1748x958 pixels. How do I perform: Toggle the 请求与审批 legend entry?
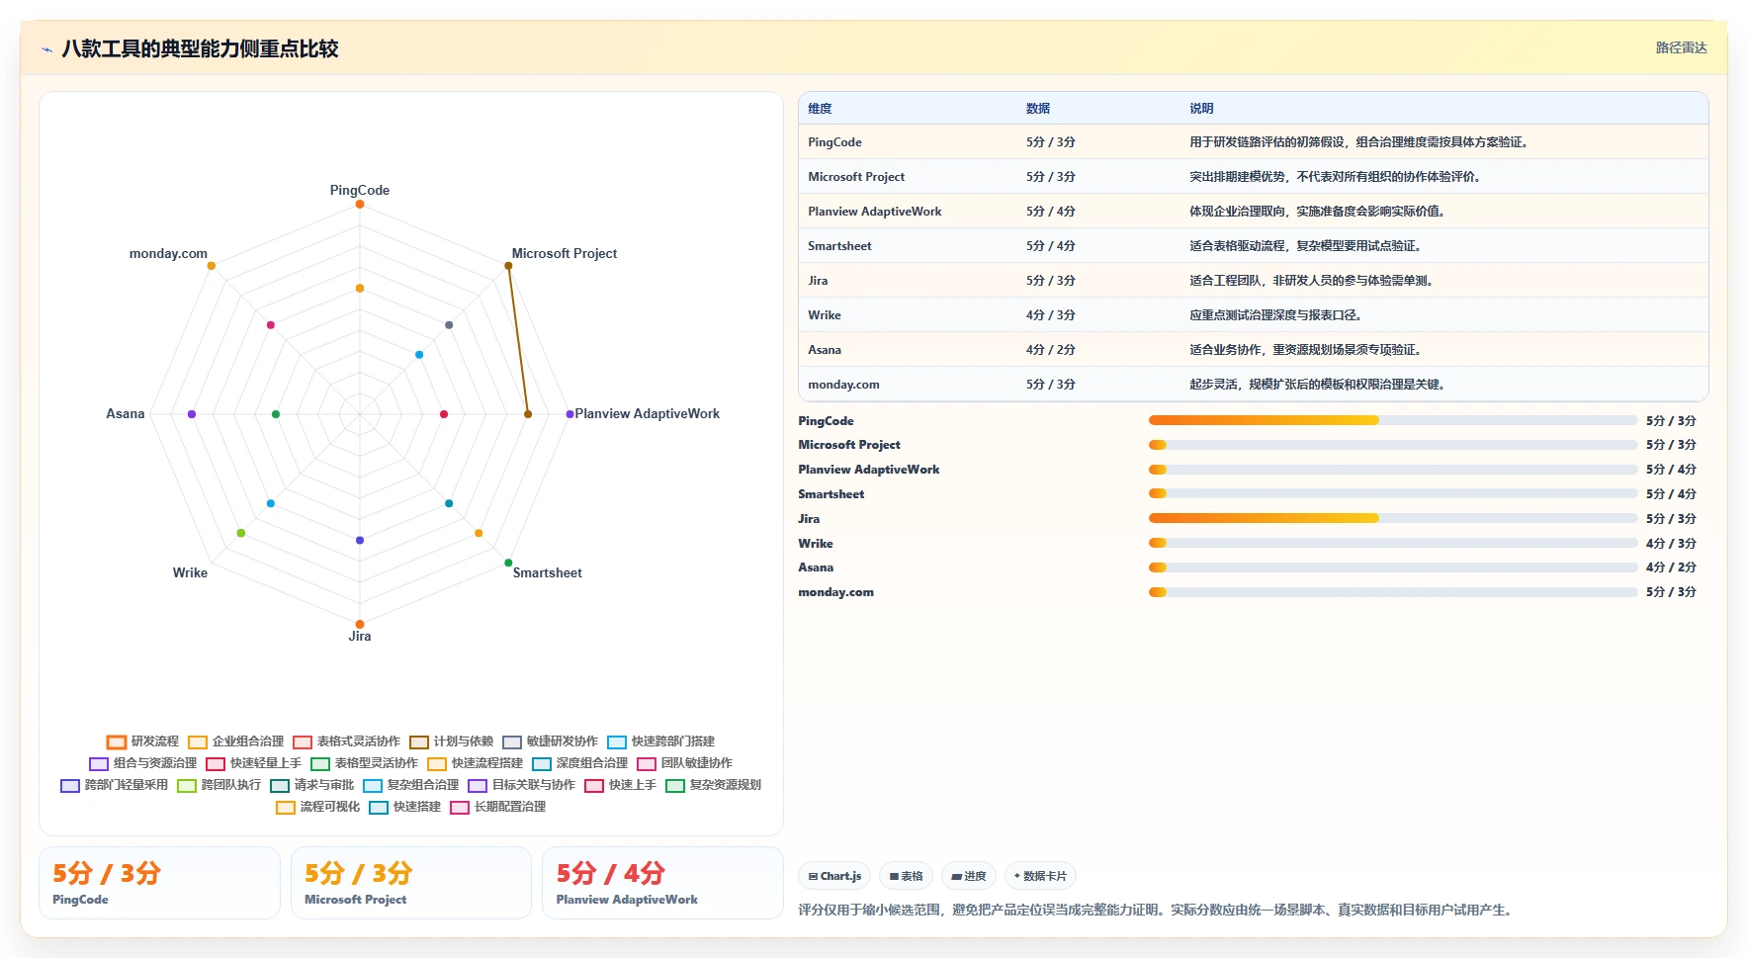click(311, 785)
